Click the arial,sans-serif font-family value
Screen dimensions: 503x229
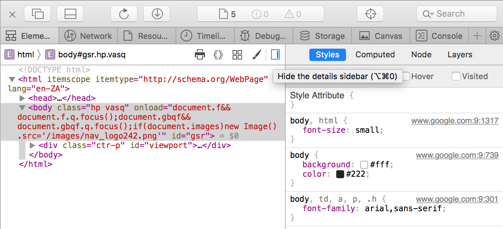click(403, 208)
